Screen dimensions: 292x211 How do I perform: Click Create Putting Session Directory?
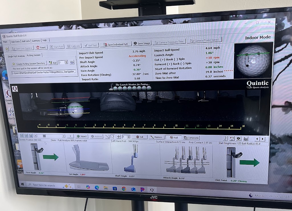[x=29, y=63]
